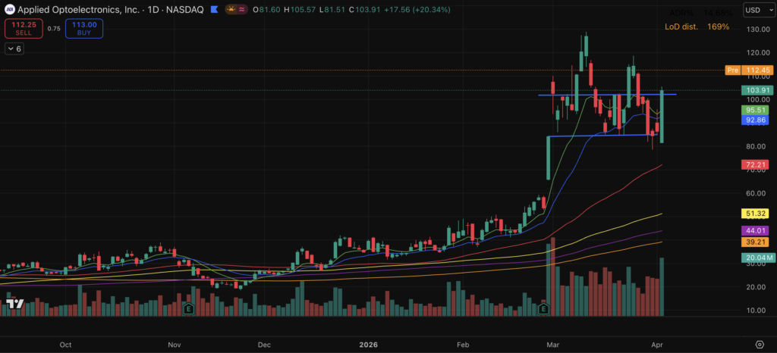777x353 pixels.
Task: Click the blue BUY 113.00 button
Action: point(84,29)
